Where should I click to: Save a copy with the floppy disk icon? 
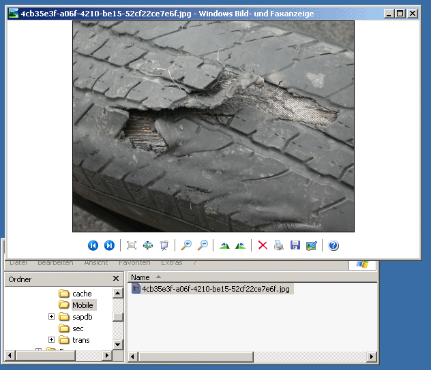(295, 245)
